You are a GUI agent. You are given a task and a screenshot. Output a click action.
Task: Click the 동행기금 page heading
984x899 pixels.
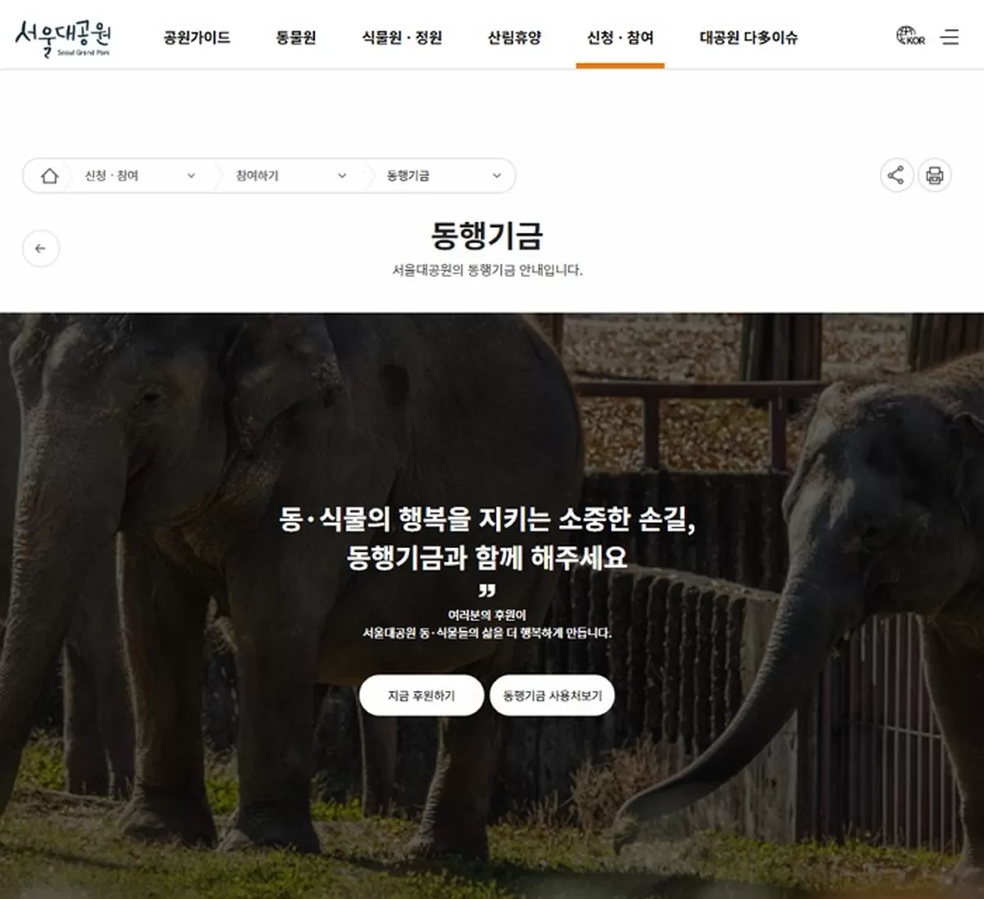(487, 235)
